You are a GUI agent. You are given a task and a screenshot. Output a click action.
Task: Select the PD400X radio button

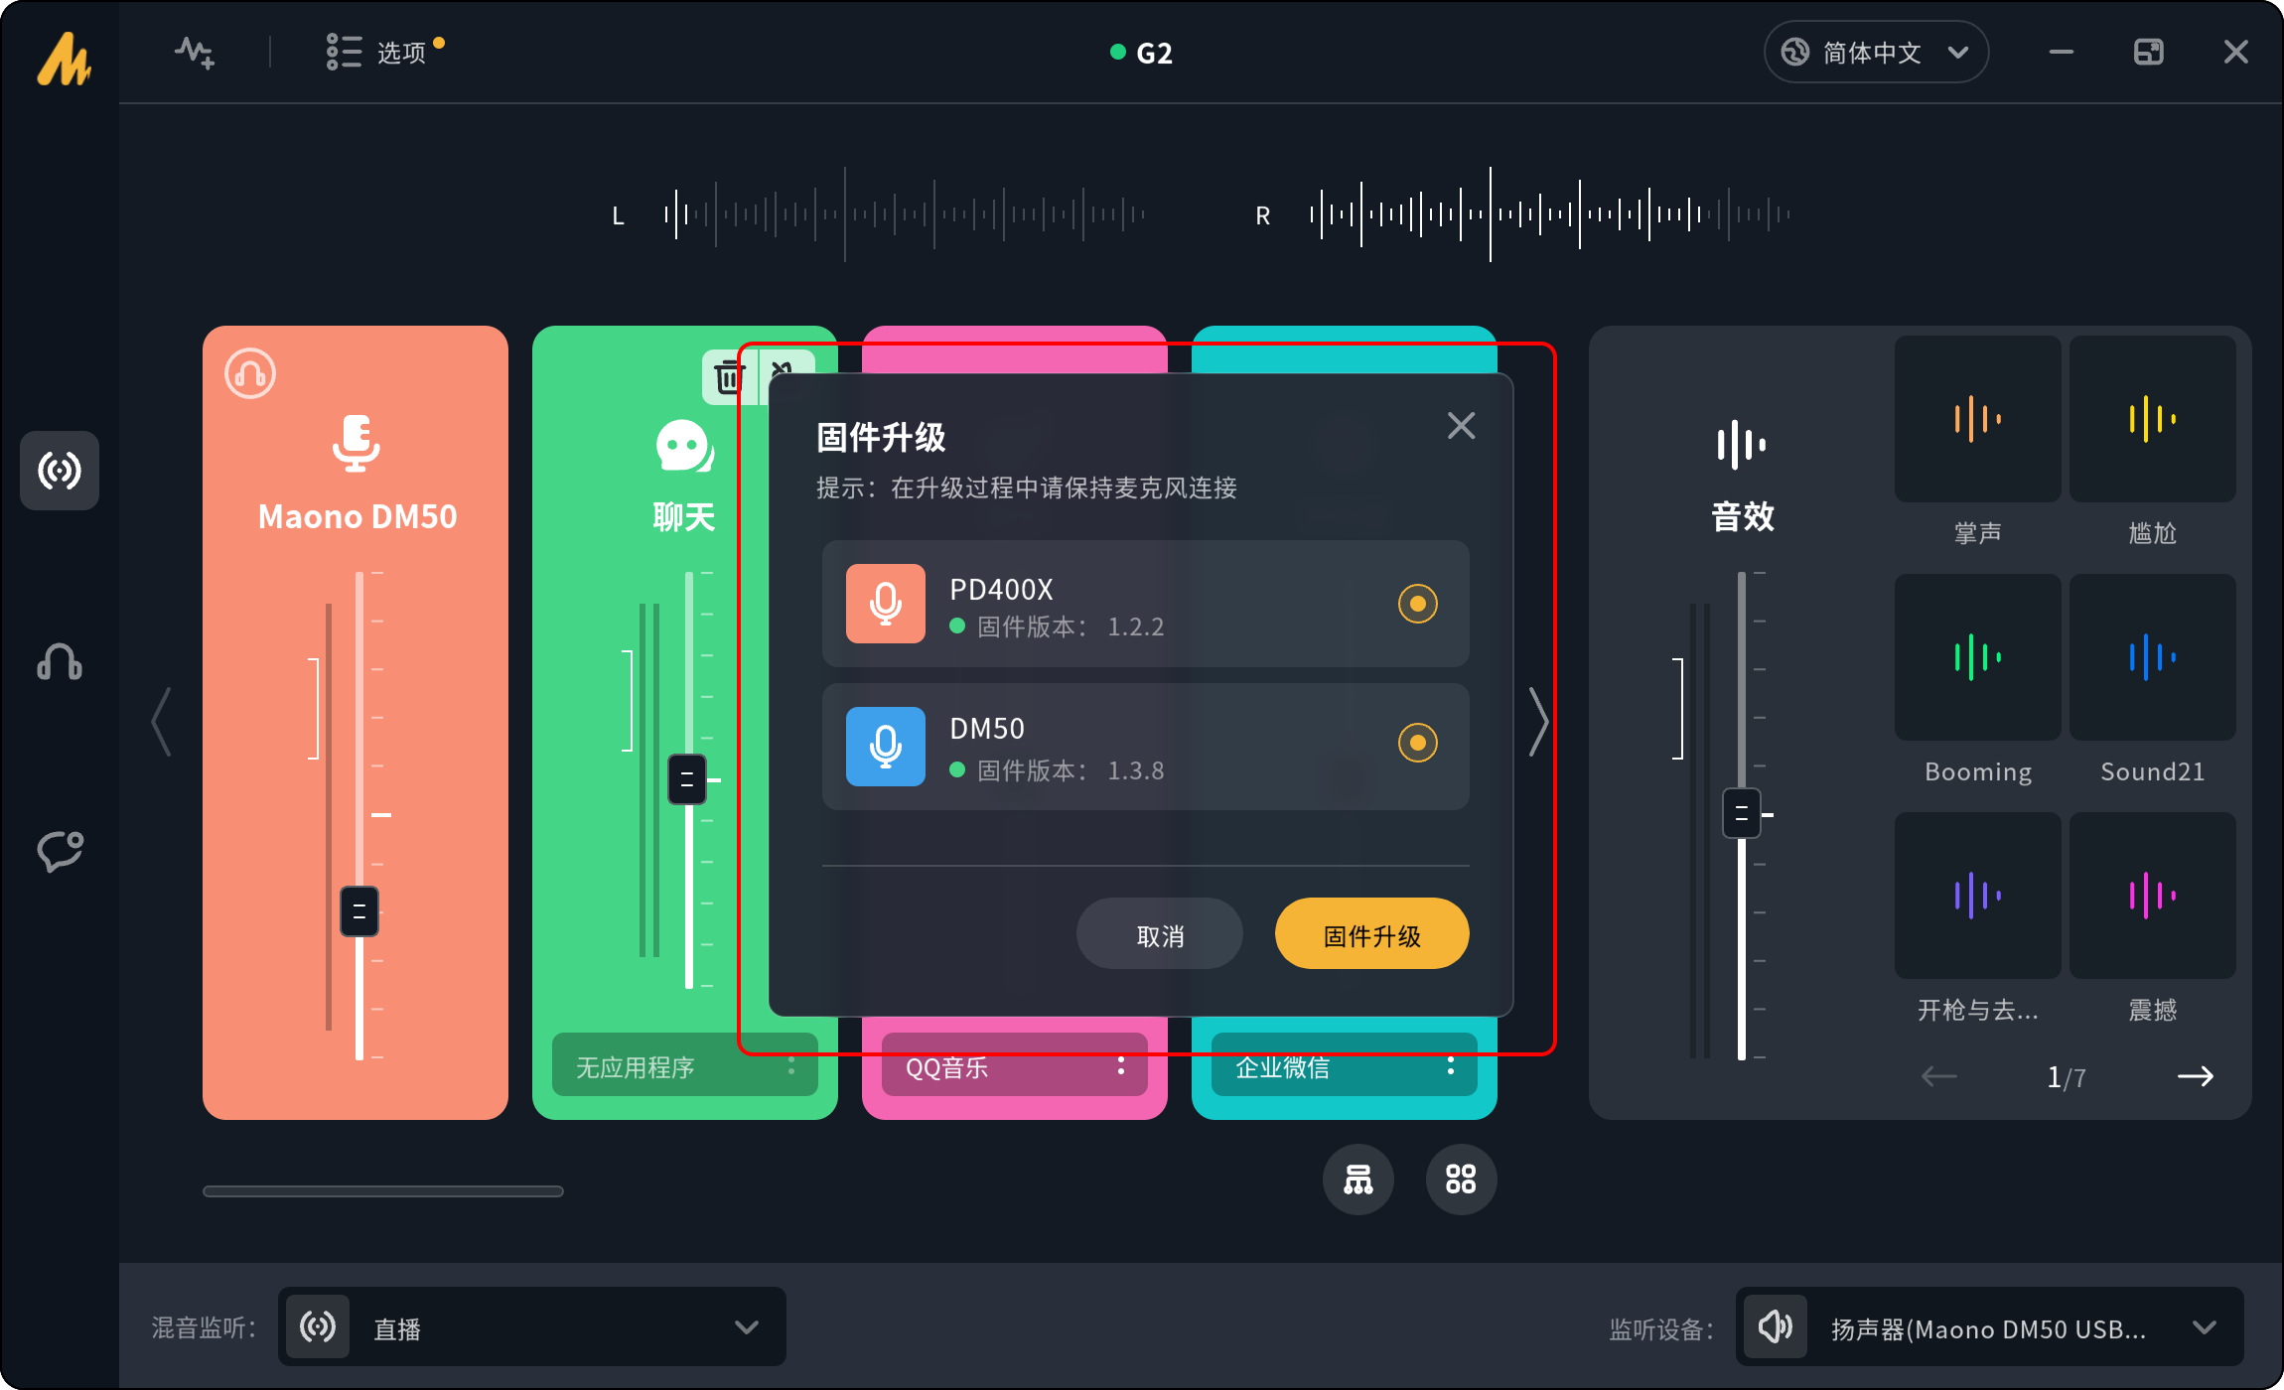pos(1417,604)
